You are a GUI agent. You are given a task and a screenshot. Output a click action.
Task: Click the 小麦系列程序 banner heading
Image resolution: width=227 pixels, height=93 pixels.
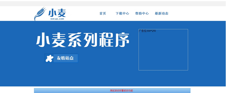(82, 40)
